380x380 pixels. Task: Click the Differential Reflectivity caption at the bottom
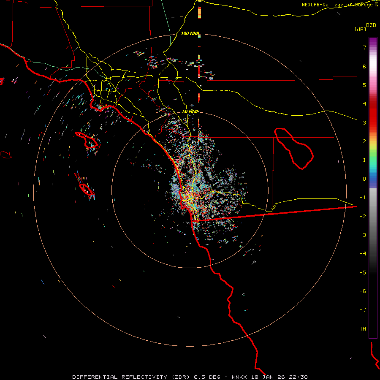tap(190, 377)
